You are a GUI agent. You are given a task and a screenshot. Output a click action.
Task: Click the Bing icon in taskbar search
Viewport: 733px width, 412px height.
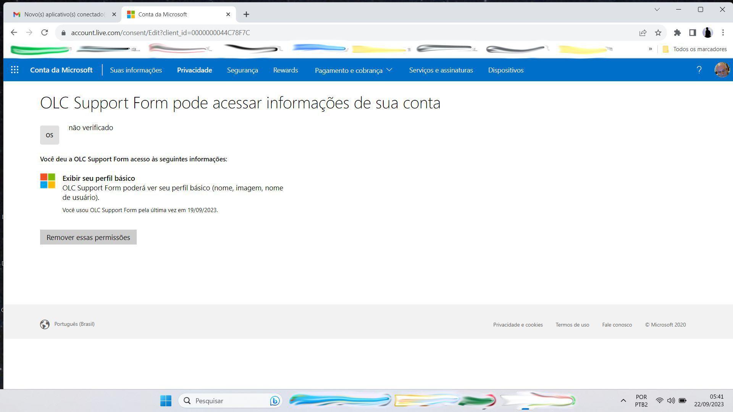click(274, 401)
